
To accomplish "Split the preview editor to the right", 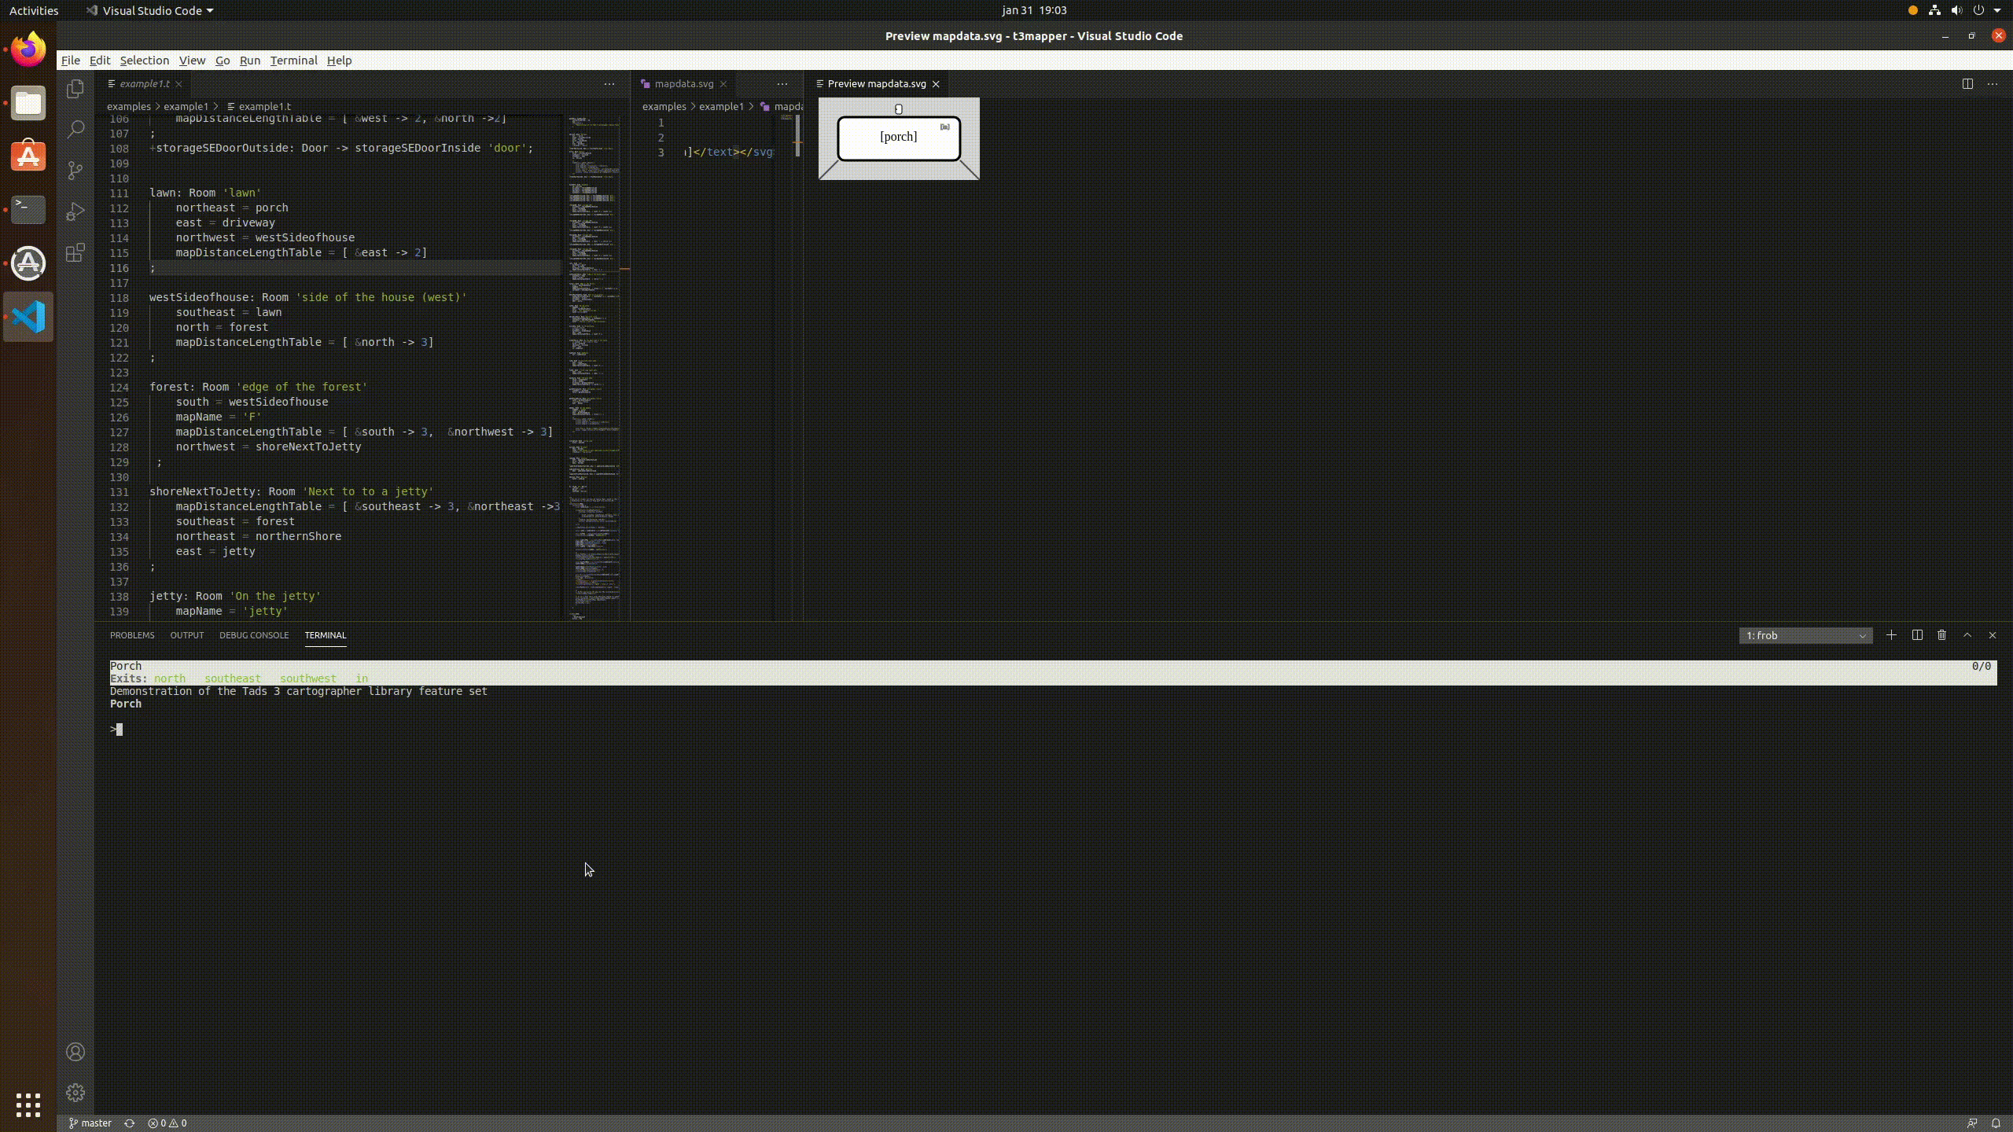I will click(1967, 84).
